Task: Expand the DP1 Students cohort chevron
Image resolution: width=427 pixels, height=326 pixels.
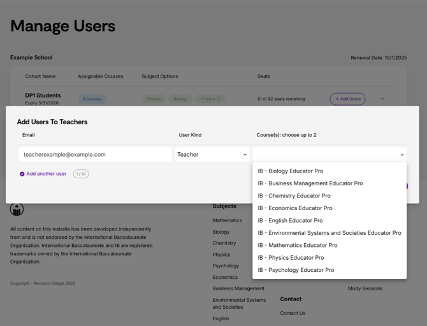Action: [382, 99]
